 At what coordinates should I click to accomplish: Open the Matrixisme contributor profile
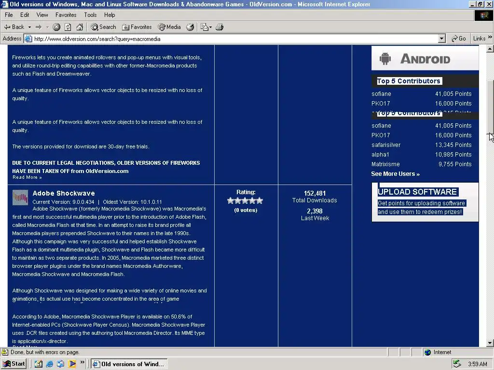(385, 164)
